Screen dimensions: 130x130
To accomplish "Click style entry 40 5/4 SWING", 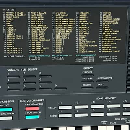I will 59,13.
